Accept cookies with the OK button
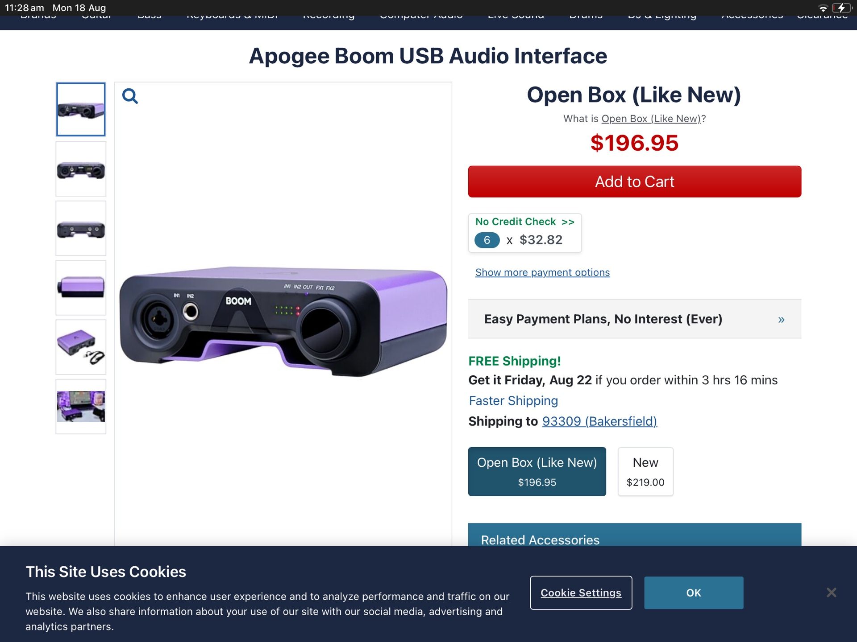This screenshot has width=857, height=642. [x=694, y=593]
